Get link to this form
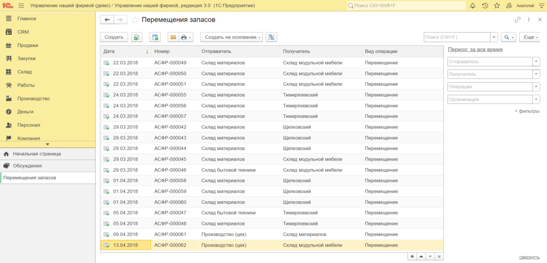Image resolution: width=547 pixels, height=263 pixels. point(518,20)
